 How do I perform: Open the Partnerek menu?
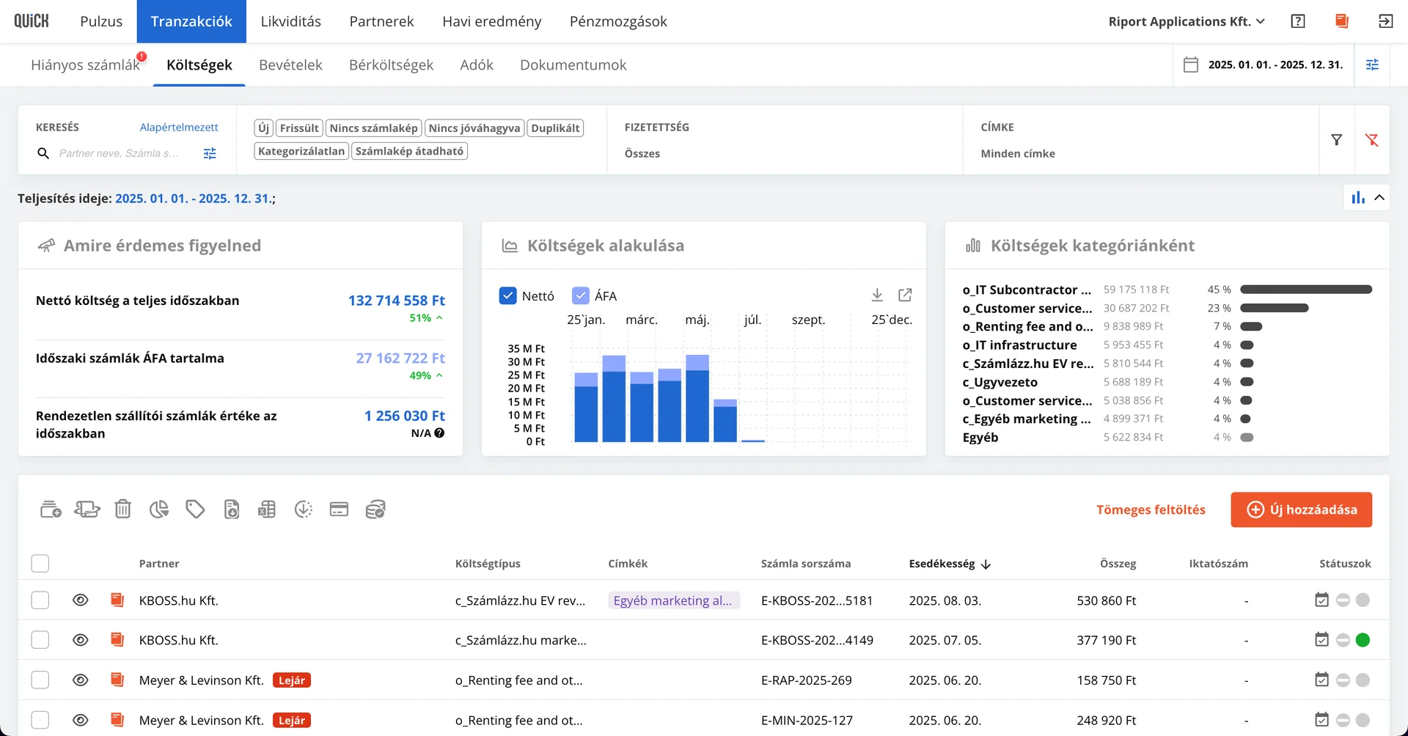point(381,21)
